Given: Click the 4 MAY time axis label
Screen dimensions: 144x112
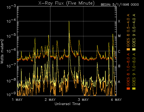Looking at the screenshot, I should 116,100.
